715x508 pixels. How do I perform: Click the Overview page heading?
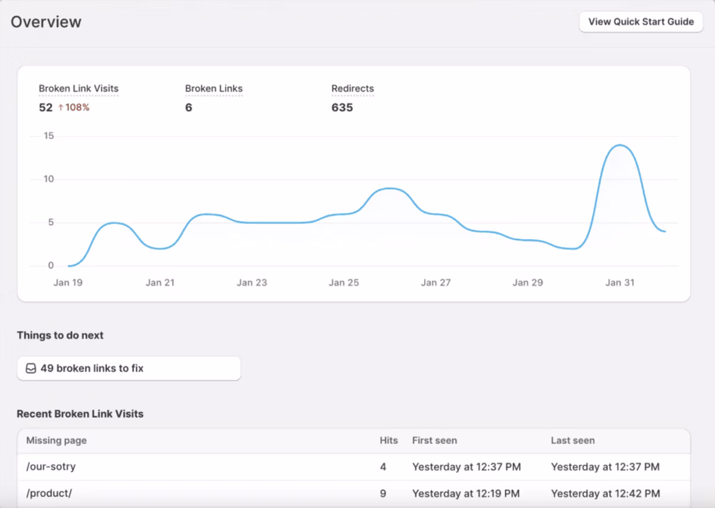[x=46, y=22]
